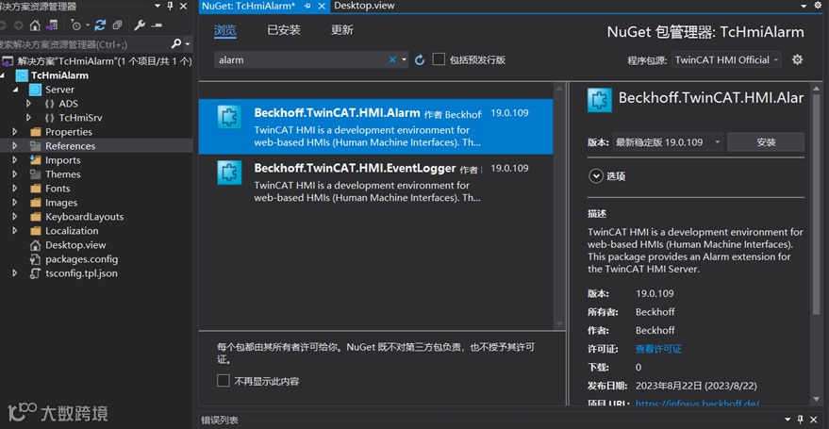Click the TcHmiAlarm project icon
829x429 pixels.
point(23,75)
